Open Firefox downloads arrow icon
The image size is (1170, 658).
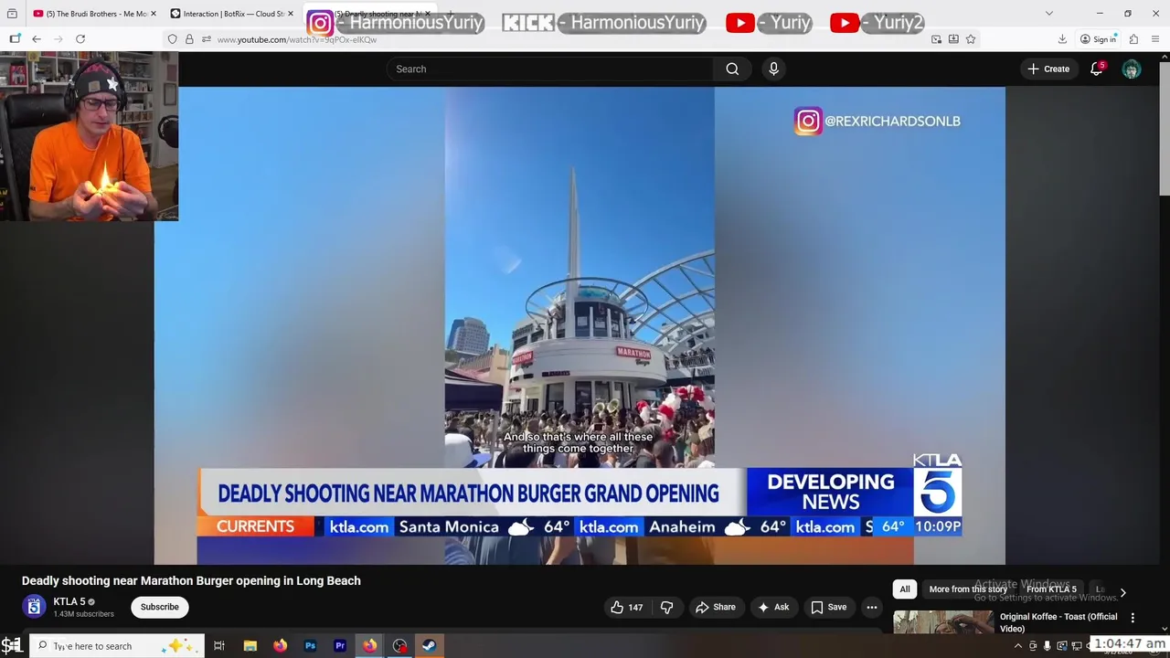(1062, 39)
